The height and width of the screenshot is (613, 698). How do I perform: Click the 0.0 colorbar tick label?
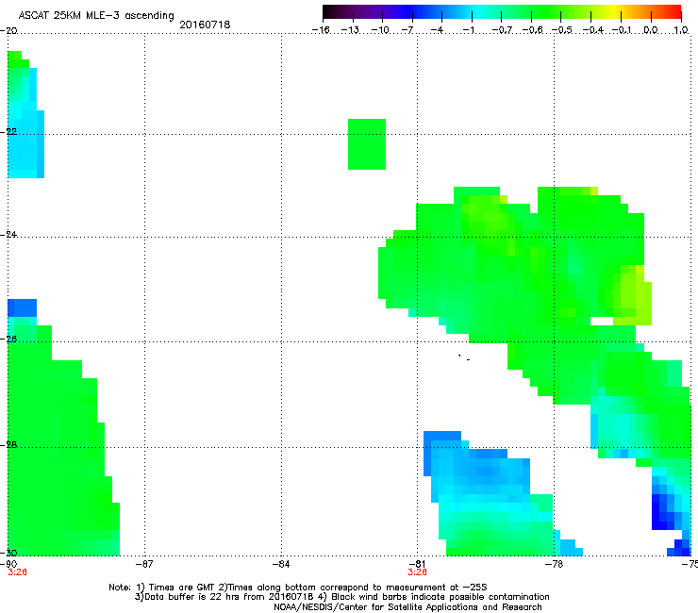[x=651, y=30]
